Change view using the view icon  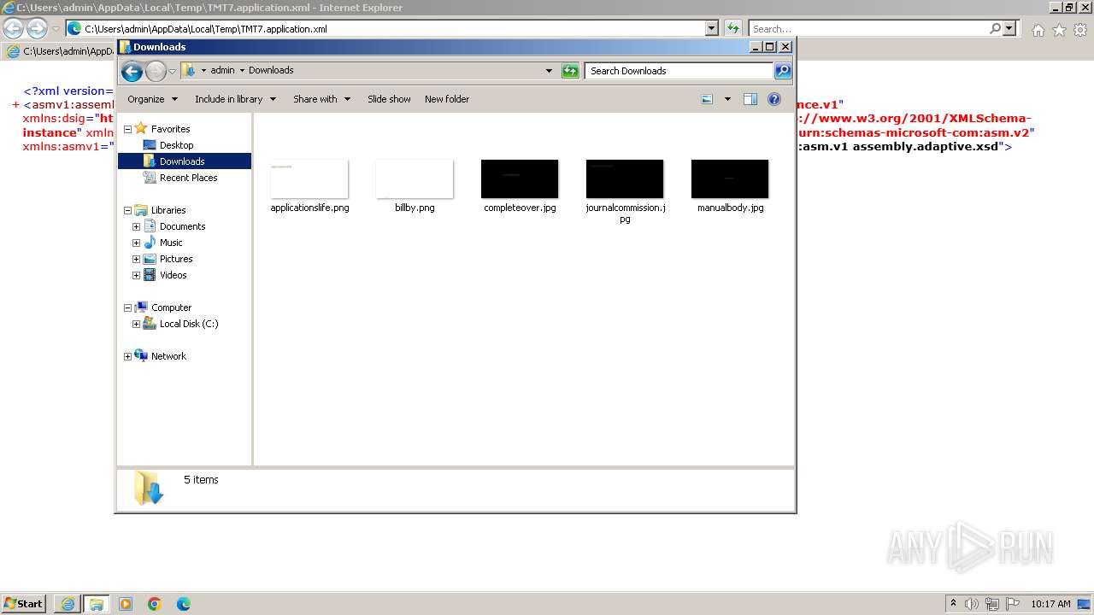point(707,99)
